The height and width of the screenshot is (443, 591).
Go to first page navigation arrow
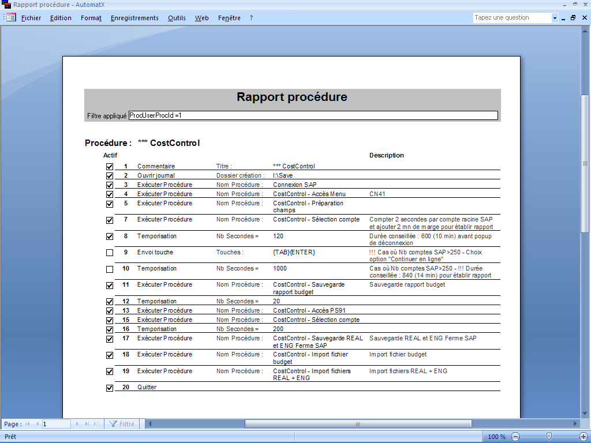point(28,424)
